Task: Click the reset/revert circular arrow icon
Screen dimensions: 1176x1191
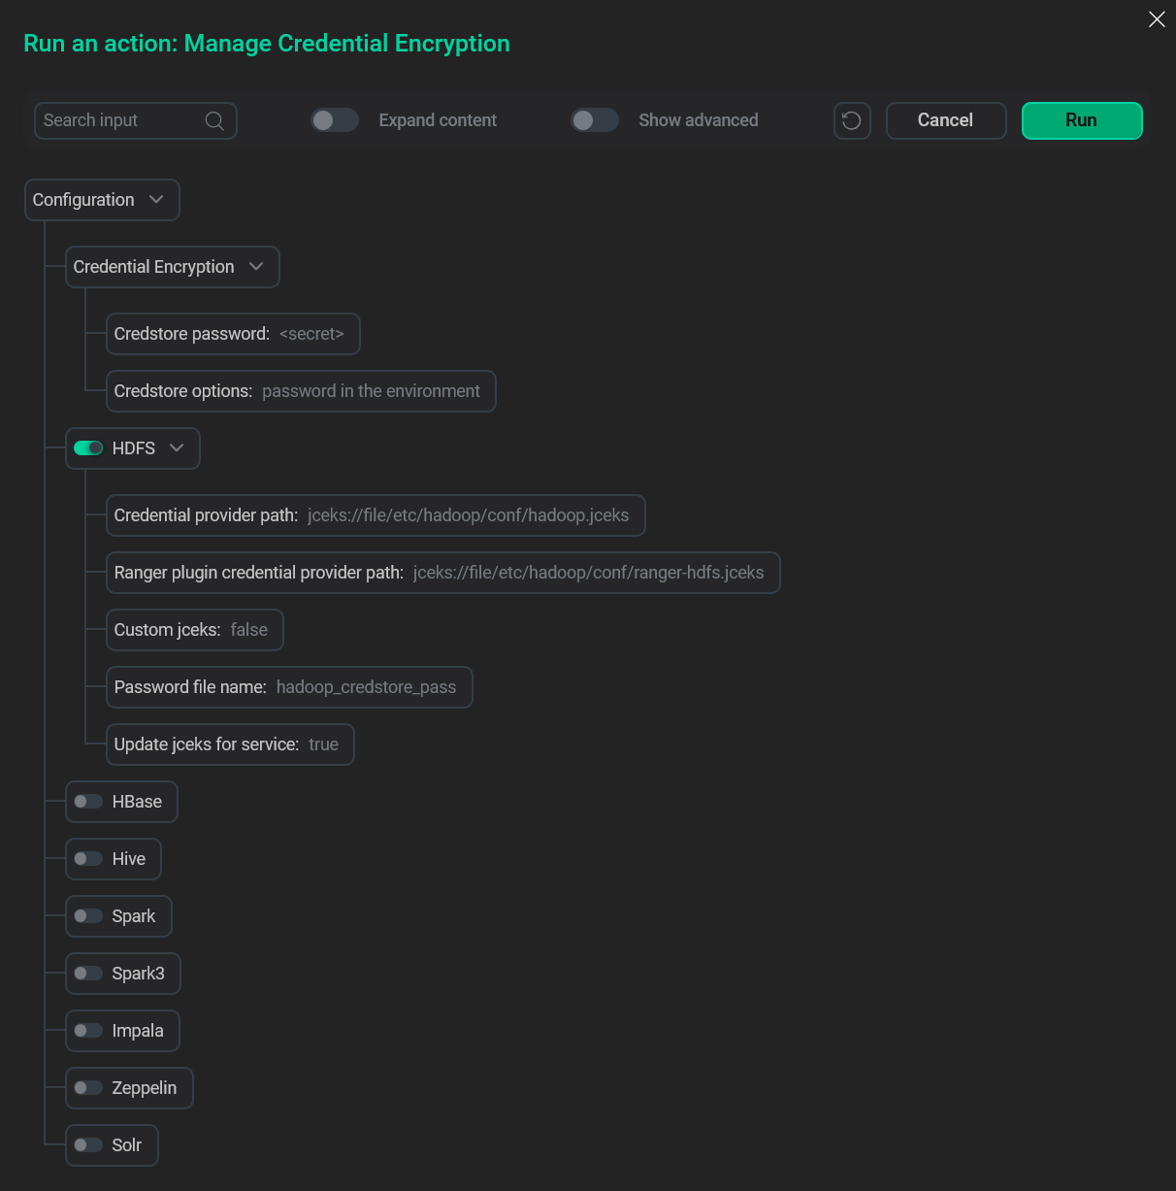Action: (852, 120)
